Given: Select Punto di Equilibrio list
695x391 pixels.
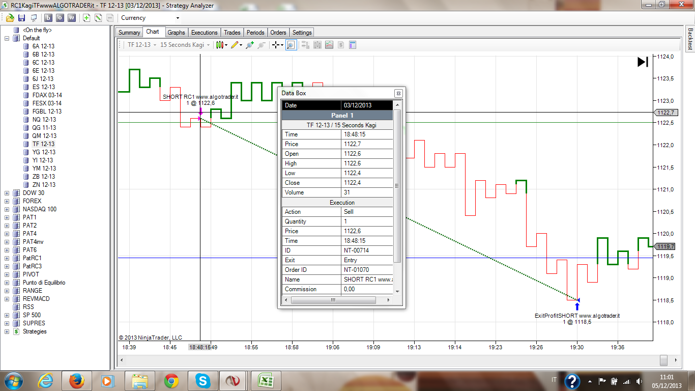Looking at the screenshot, I should (44, 283).
